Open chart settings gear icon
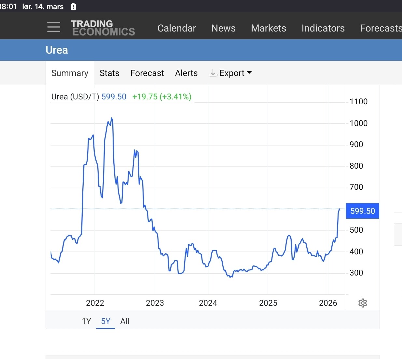 [363, 303]
